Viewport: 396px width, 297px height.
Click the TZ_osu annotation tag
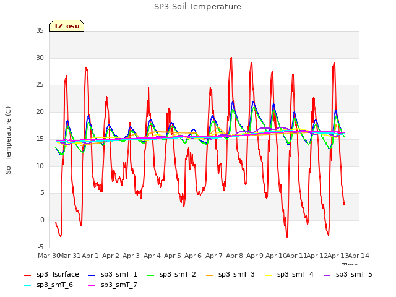(67, 26)
